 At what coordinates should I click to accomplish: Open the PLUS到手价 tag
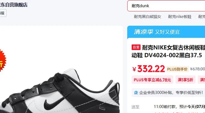[177, 69]
